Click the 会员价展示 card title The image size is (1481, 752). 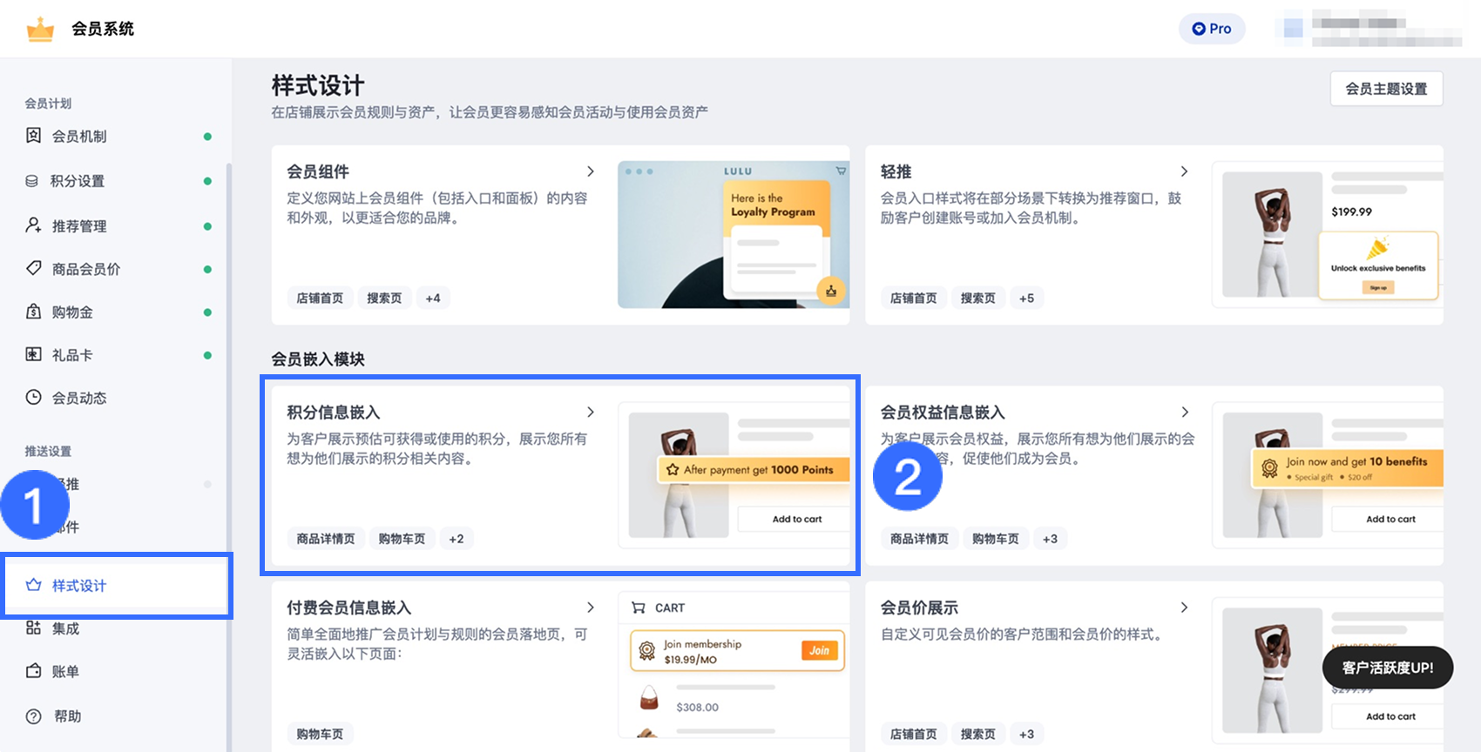click(919, 608)
